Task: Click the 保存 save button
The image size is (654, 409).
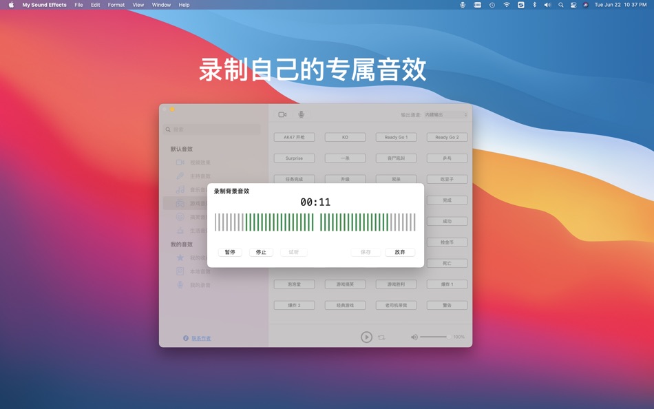Action: tap(366, 252)
